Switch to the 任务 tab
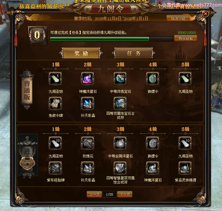 (134, 53)
